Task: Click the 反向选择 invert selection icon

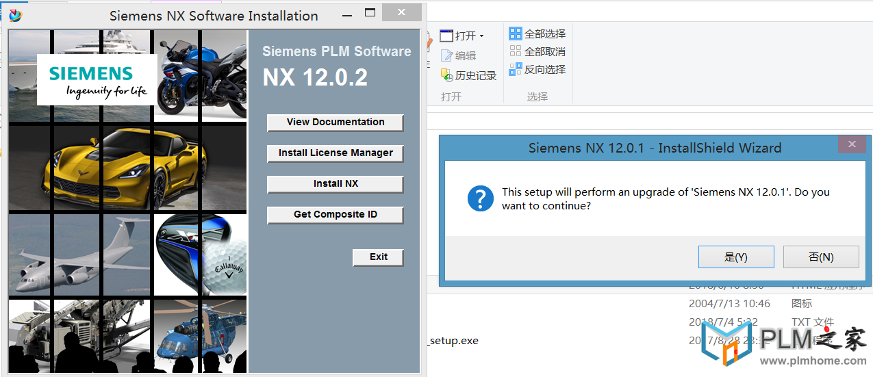Action: tap(516, 69)
